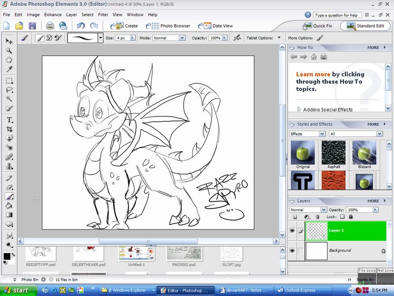394x296 pixels.
Task: Open the Filter menu
Action: (103, 15)
